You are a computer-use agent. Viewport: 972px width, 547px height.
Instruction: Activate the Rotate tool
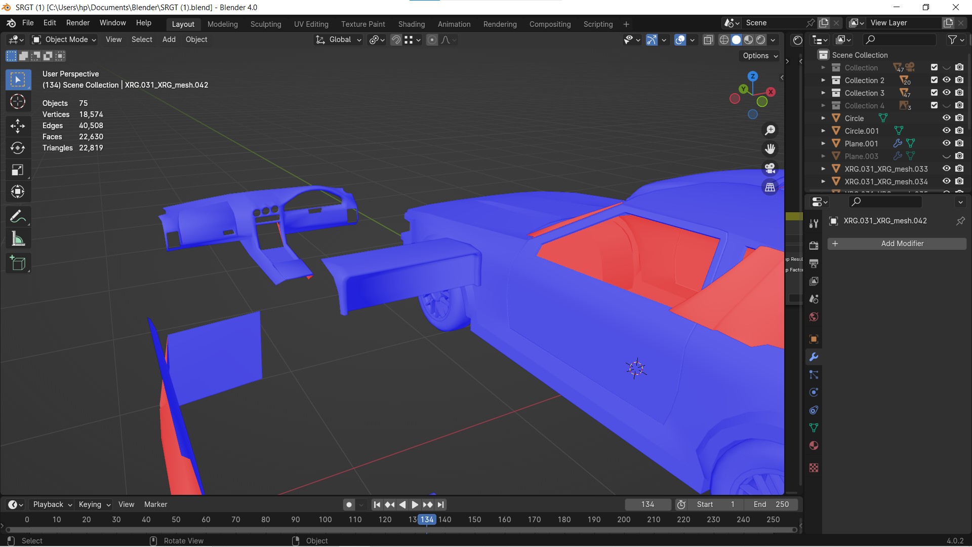point(18,148)
